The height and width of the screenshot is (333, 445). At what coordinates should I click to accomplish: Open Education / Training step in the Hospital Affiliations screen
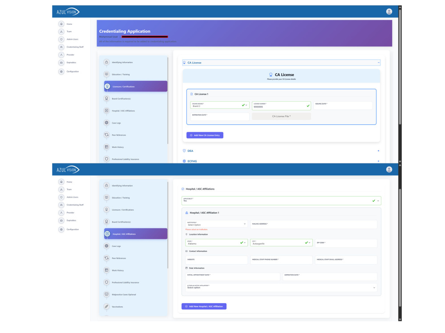click(121, 198)
